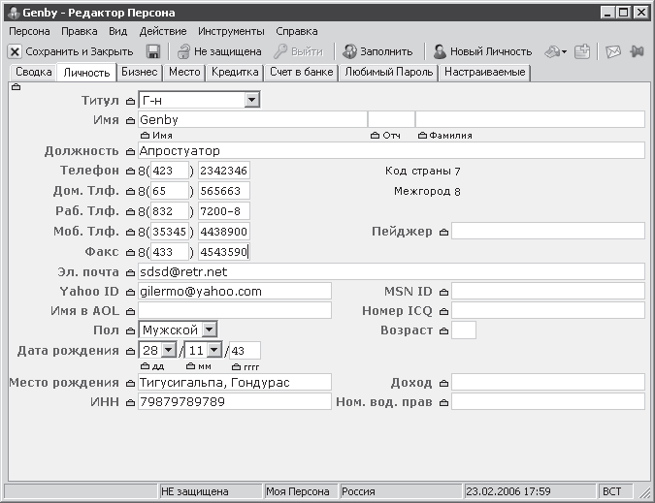Switch to the Кредитка tab
The height and width of the screenshot is (503, 655).
tap(235, 72)
